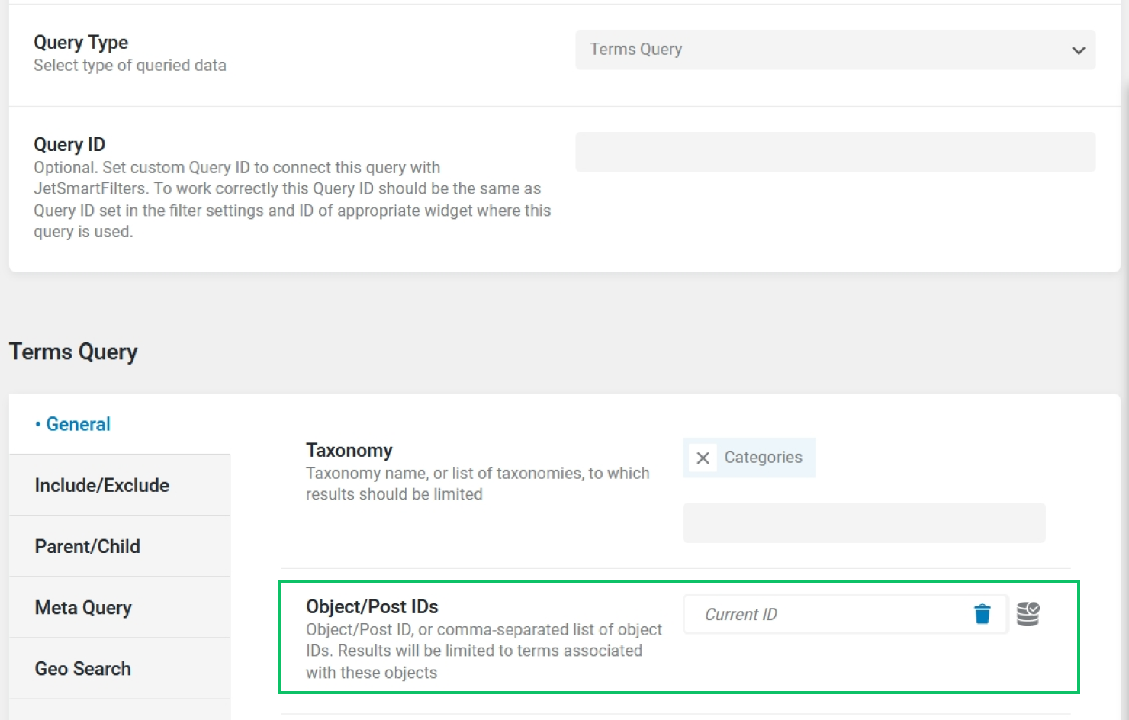Go to Geo Search tab
This screenshot has height=720, width=1129.
pos(119,668)
